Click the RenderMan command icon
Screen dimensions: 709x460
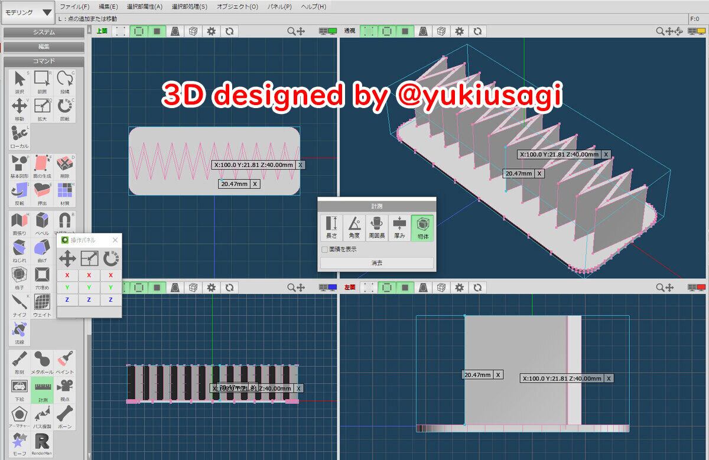42,443
